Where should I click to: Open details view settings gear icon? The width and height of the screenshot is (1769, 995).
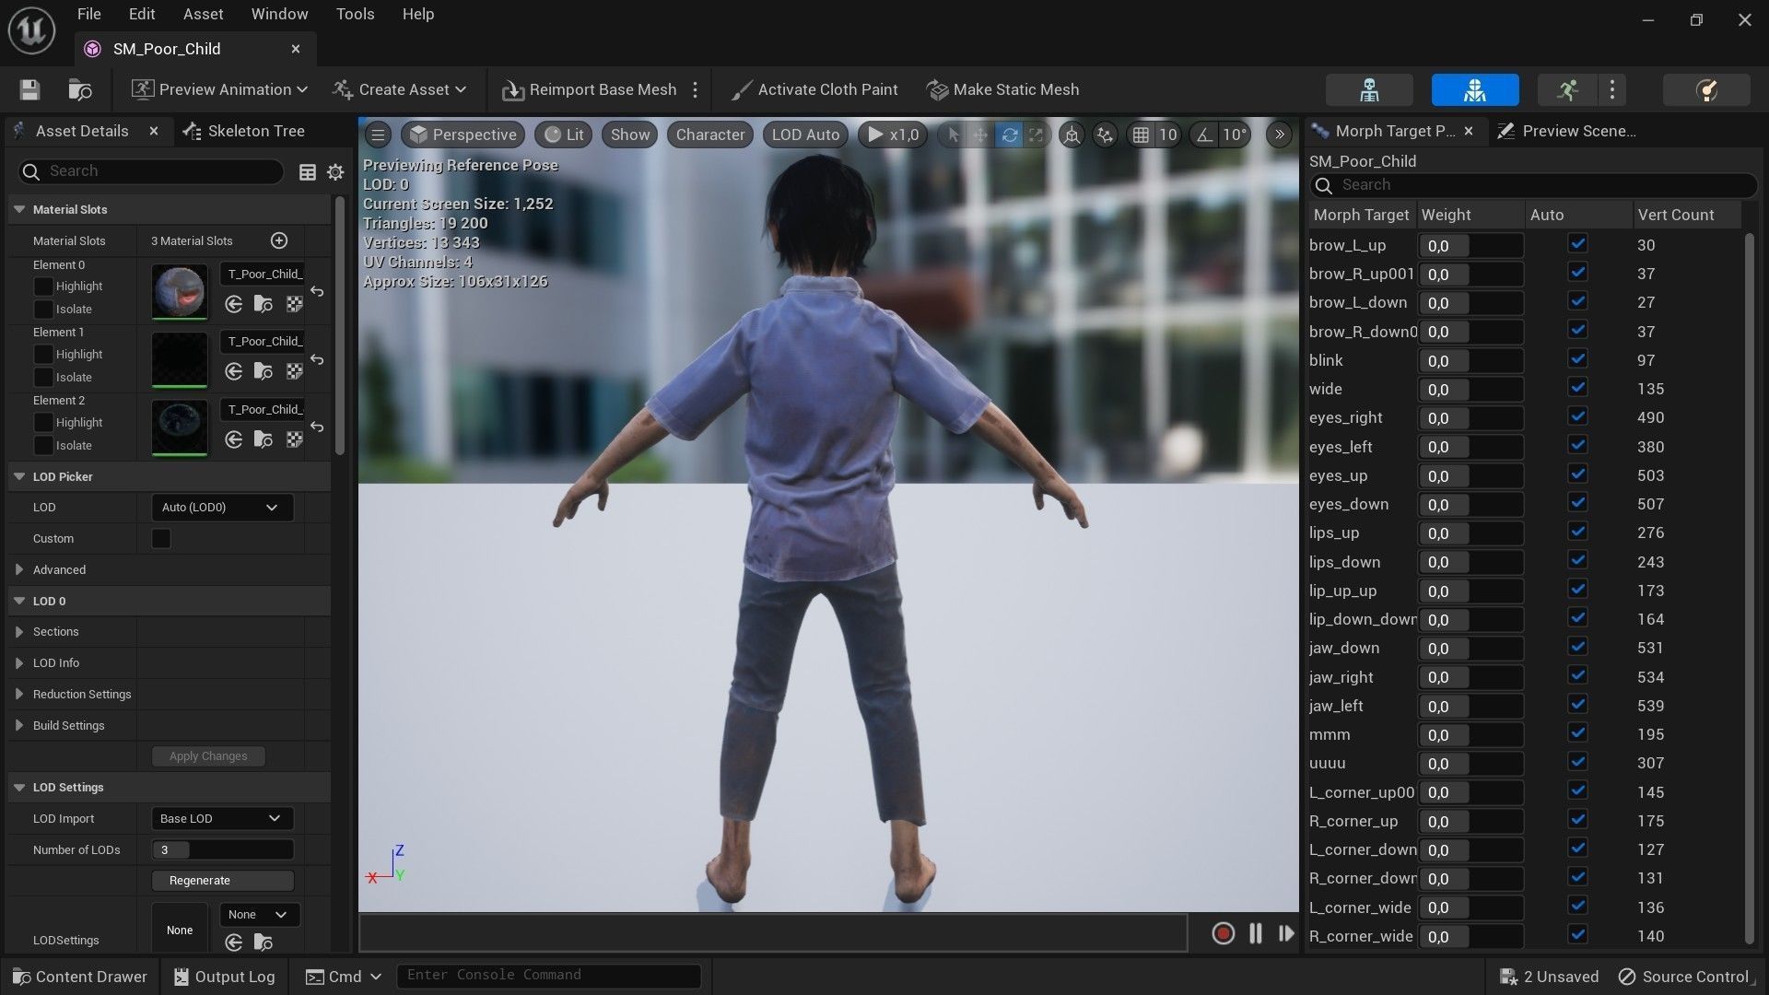pos(335,172)
